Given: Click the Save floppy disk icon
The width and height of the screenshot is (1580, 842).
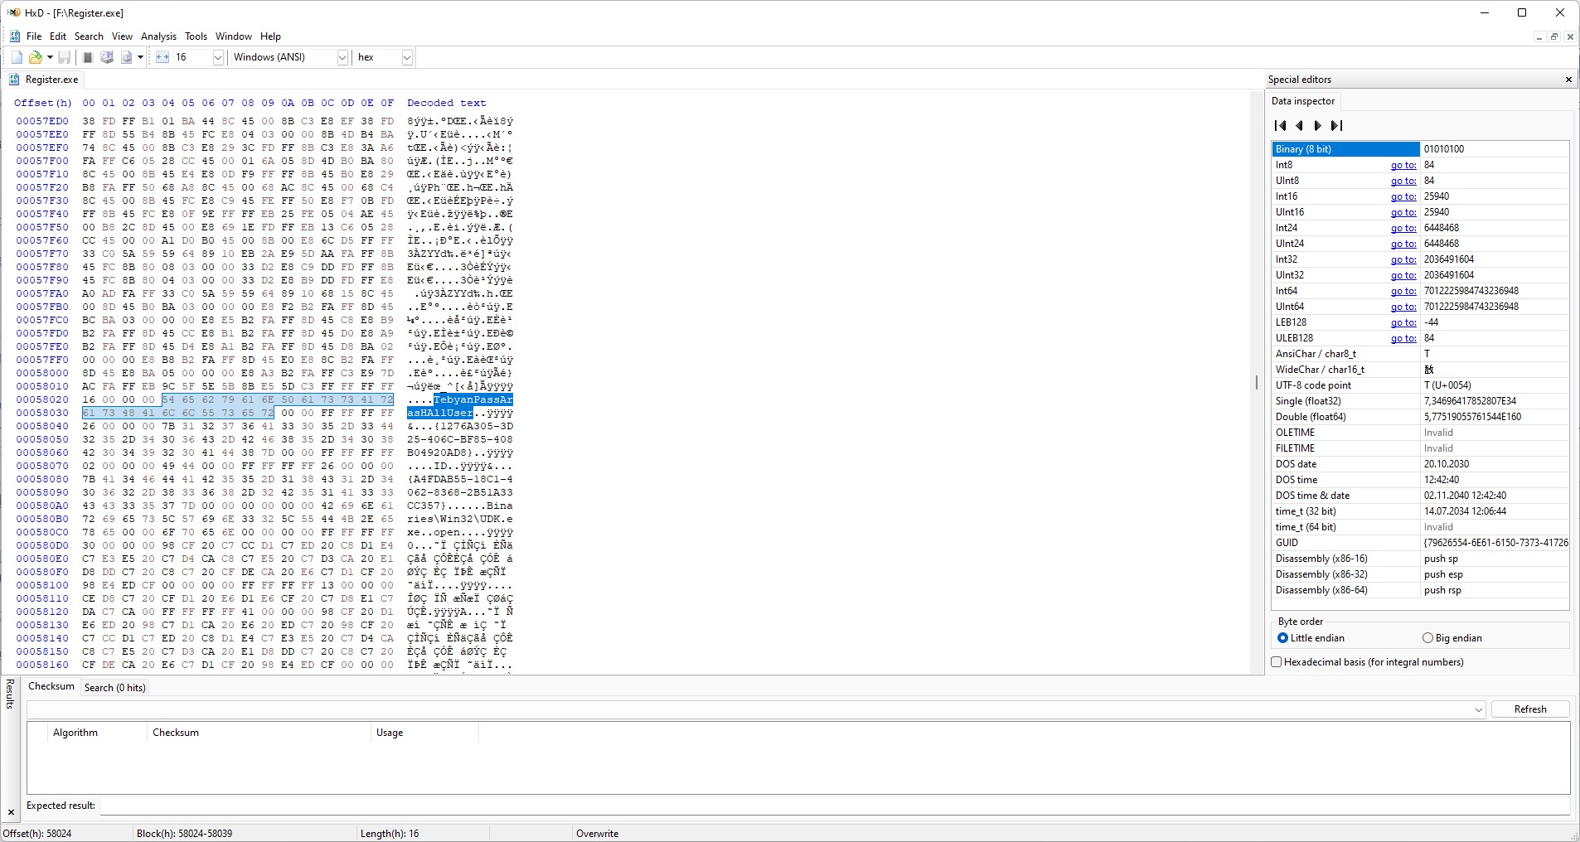Looking at the screenshot, I should pos(64,57).
